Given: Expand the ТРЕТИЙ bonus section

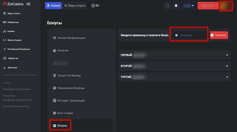Looking at the screenshot, I should click(173, 77).
